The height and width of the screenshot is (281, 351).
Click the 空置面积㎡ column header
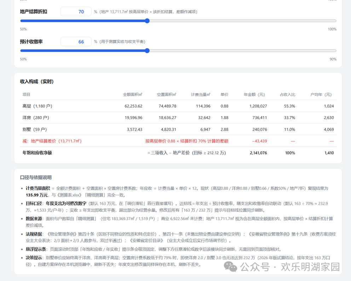(x=167, y=95)
